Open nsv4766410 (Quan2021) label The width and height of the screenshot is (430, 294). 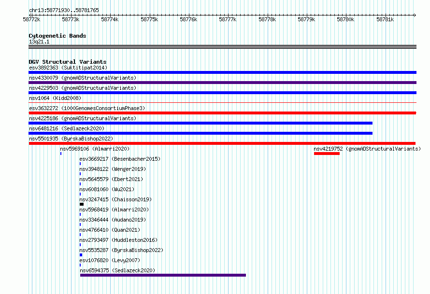[x=110, y=230]
